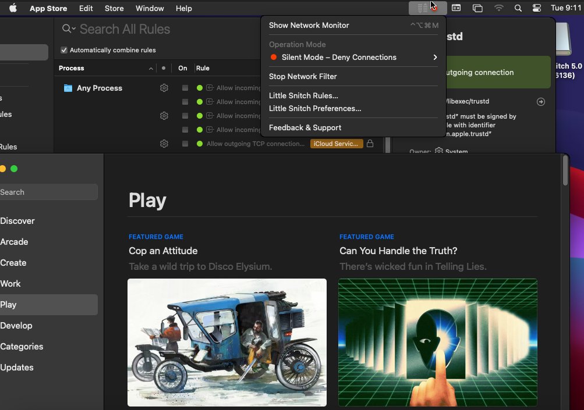This screenshot has width=584, height=410.
Task: Select the Any Process row label
Action: [100, 88]
